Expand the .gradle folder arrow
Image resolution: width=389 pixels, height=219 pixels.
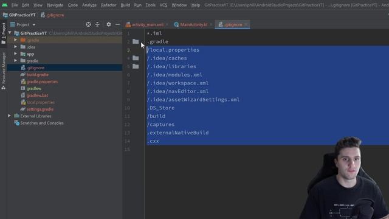16,40
